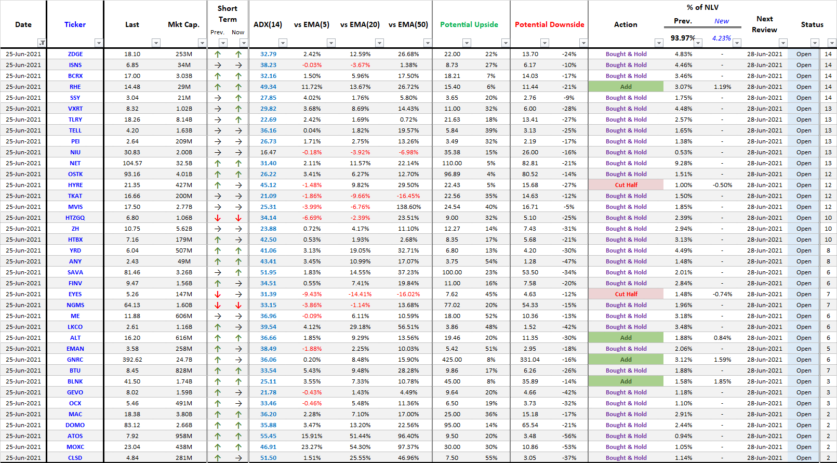Click ZDGE row Now green up arrow
The image size is (837, 463).
pyautogui.click(x=238, y=54)
